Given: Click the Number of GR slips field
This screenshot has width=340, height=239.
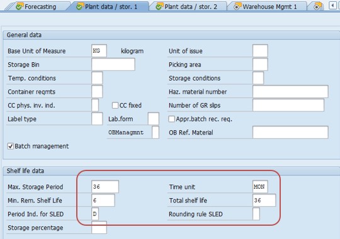Looking at the screenshot, I should coord(288,105).
